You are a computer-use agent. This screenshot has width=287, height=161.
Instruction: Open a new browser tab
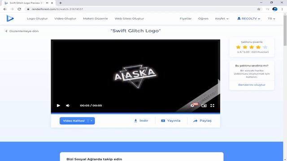click(x=61, y=3)
